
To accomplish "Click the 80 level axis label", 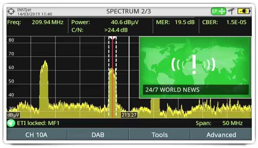I will [x=11, y=40].
